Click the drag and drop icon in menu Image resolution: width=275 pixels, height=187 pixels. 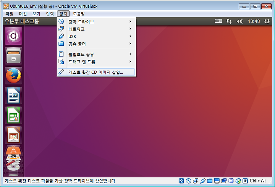pos(61,61)
